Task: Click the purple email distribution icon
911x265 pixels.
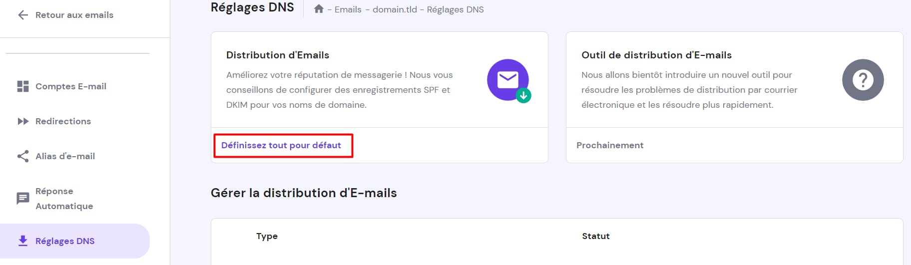Action: 508,80
